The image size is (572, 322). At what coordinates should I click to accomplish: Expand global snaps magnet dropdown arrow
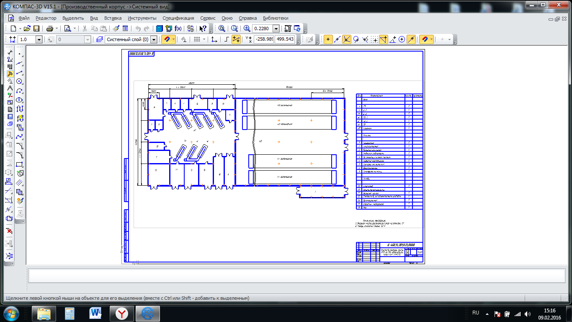click(173, 39)
